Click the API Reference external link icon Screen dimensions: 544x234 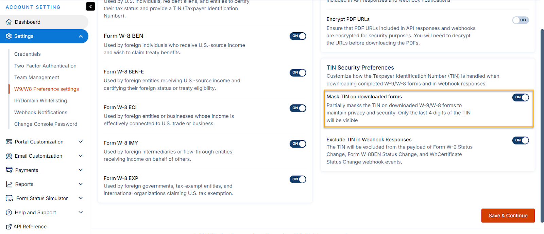pyautogui.click(x=9, y=227)
